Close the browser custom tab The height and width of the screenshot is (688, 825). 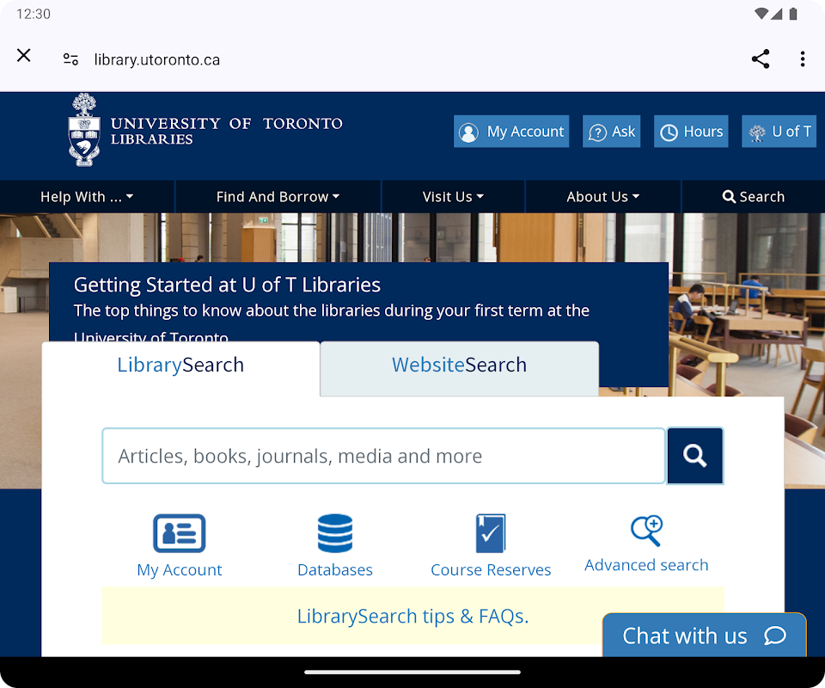[24, 55]
